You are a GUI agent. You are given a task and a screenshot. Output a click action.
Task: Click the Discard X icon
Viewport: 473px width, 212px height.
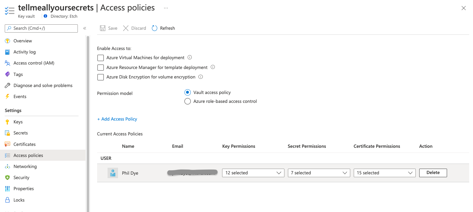click(126, 28)
